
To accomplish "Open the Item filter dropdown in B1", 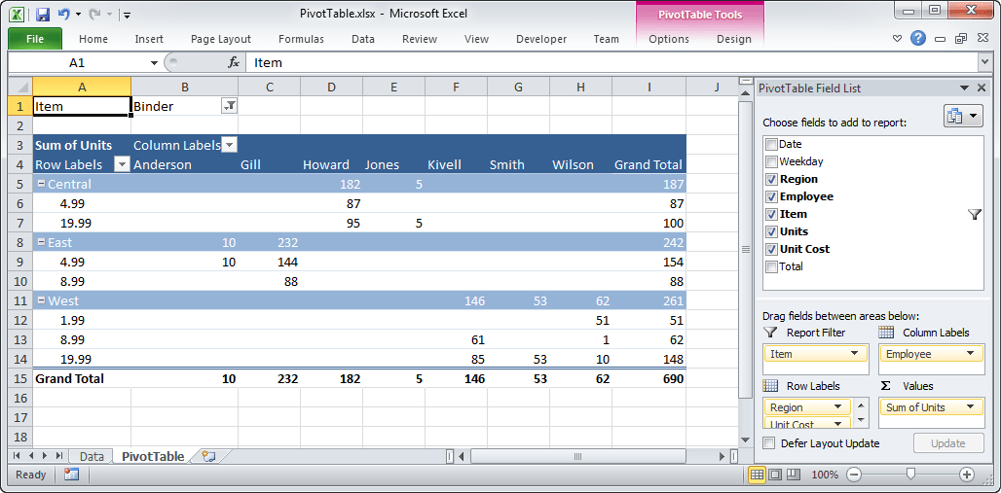I will pyautogui.click(x=229, y=106).
